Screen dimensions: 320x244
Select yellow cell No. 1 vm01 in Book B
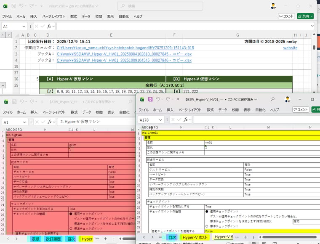coord(231,133)
